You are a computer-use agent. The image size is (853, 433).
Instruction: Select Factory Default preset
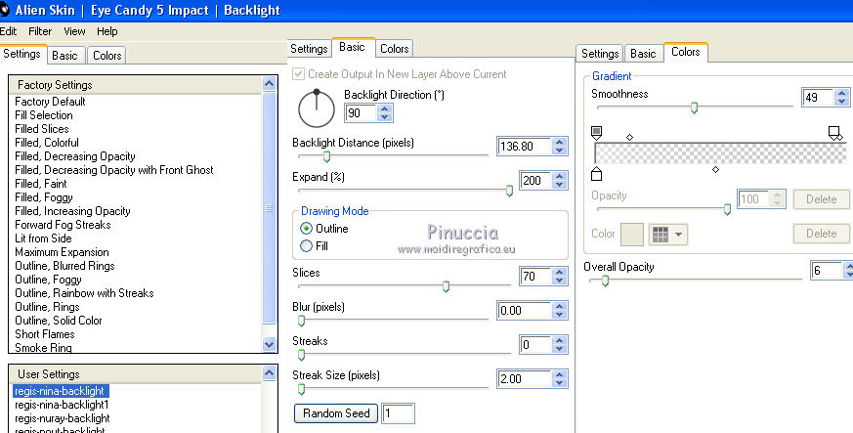tap(50, 102)
